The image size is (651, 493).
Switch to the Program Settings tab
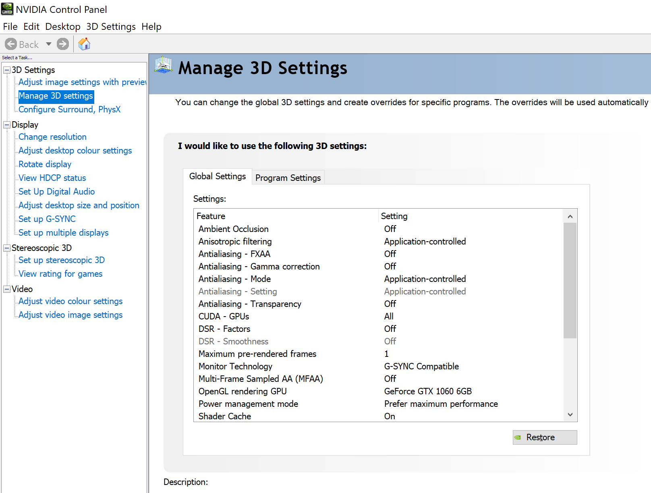[x=288, y=178]
